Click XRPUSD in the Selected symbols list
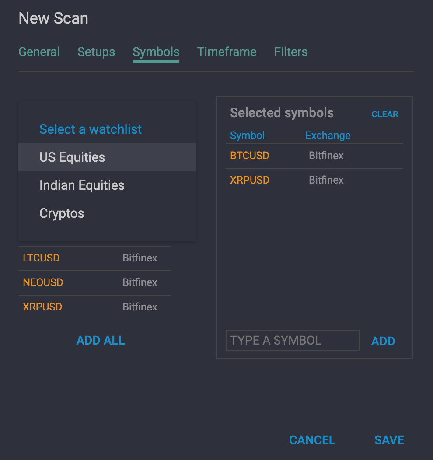 (x=250, y=180)
